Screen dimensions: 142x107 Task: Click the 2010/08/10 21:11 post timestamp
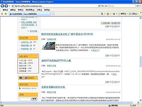[x=113, y=39]
